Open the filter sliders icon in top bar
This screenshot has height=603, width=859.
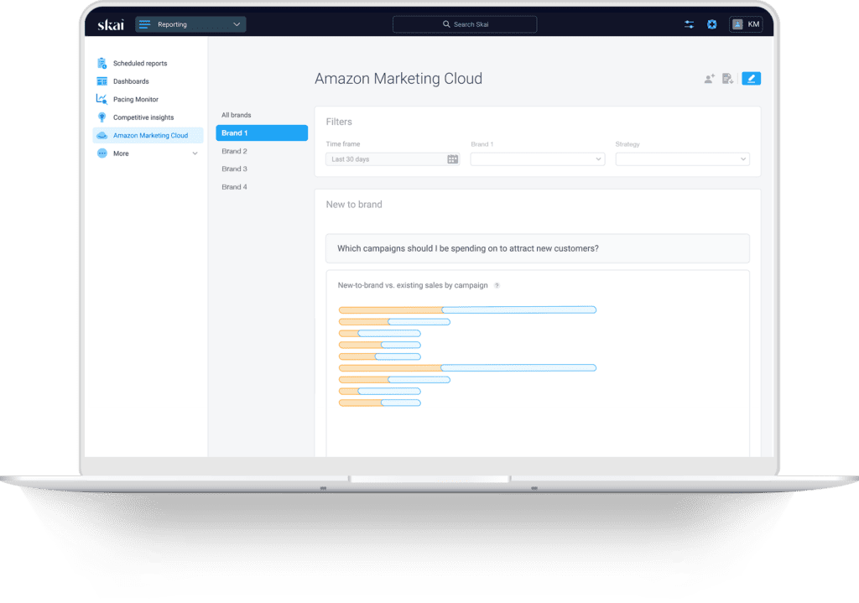[689, 23]
